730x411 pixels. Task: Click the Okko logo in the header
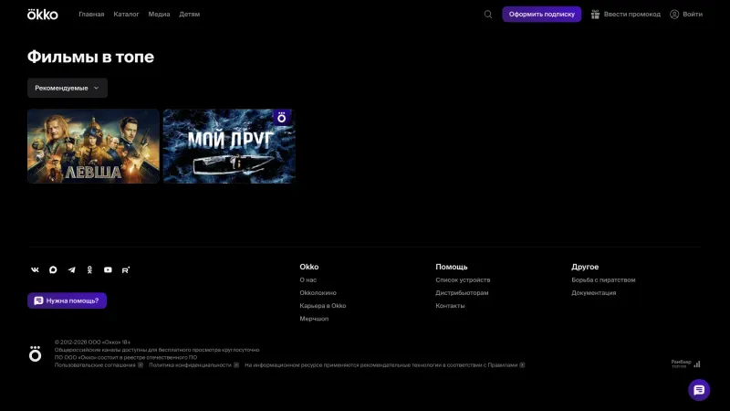pos(42,15)
